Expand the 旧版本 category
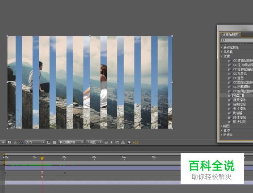The width and height of the screenshot is (253, 193). click(x=222, y=134)
